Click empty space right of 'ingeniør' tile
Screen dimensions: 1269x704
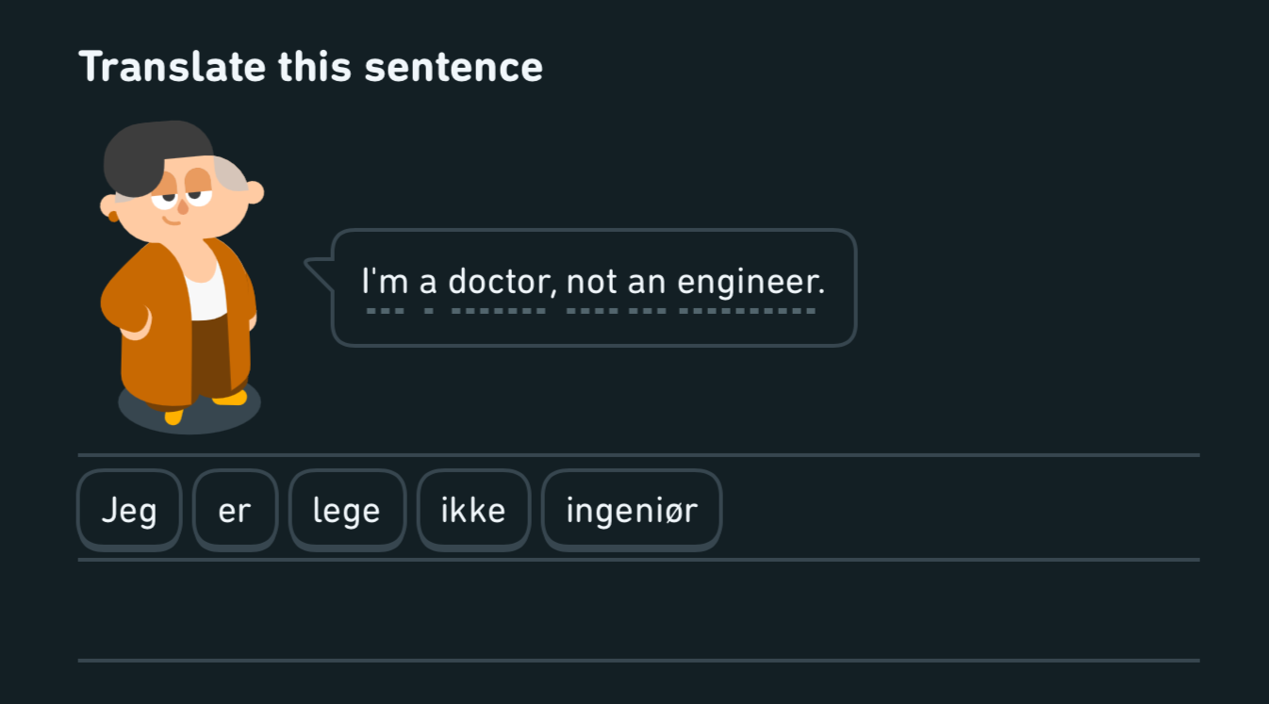pyautogui.click(x=962, y=510)
